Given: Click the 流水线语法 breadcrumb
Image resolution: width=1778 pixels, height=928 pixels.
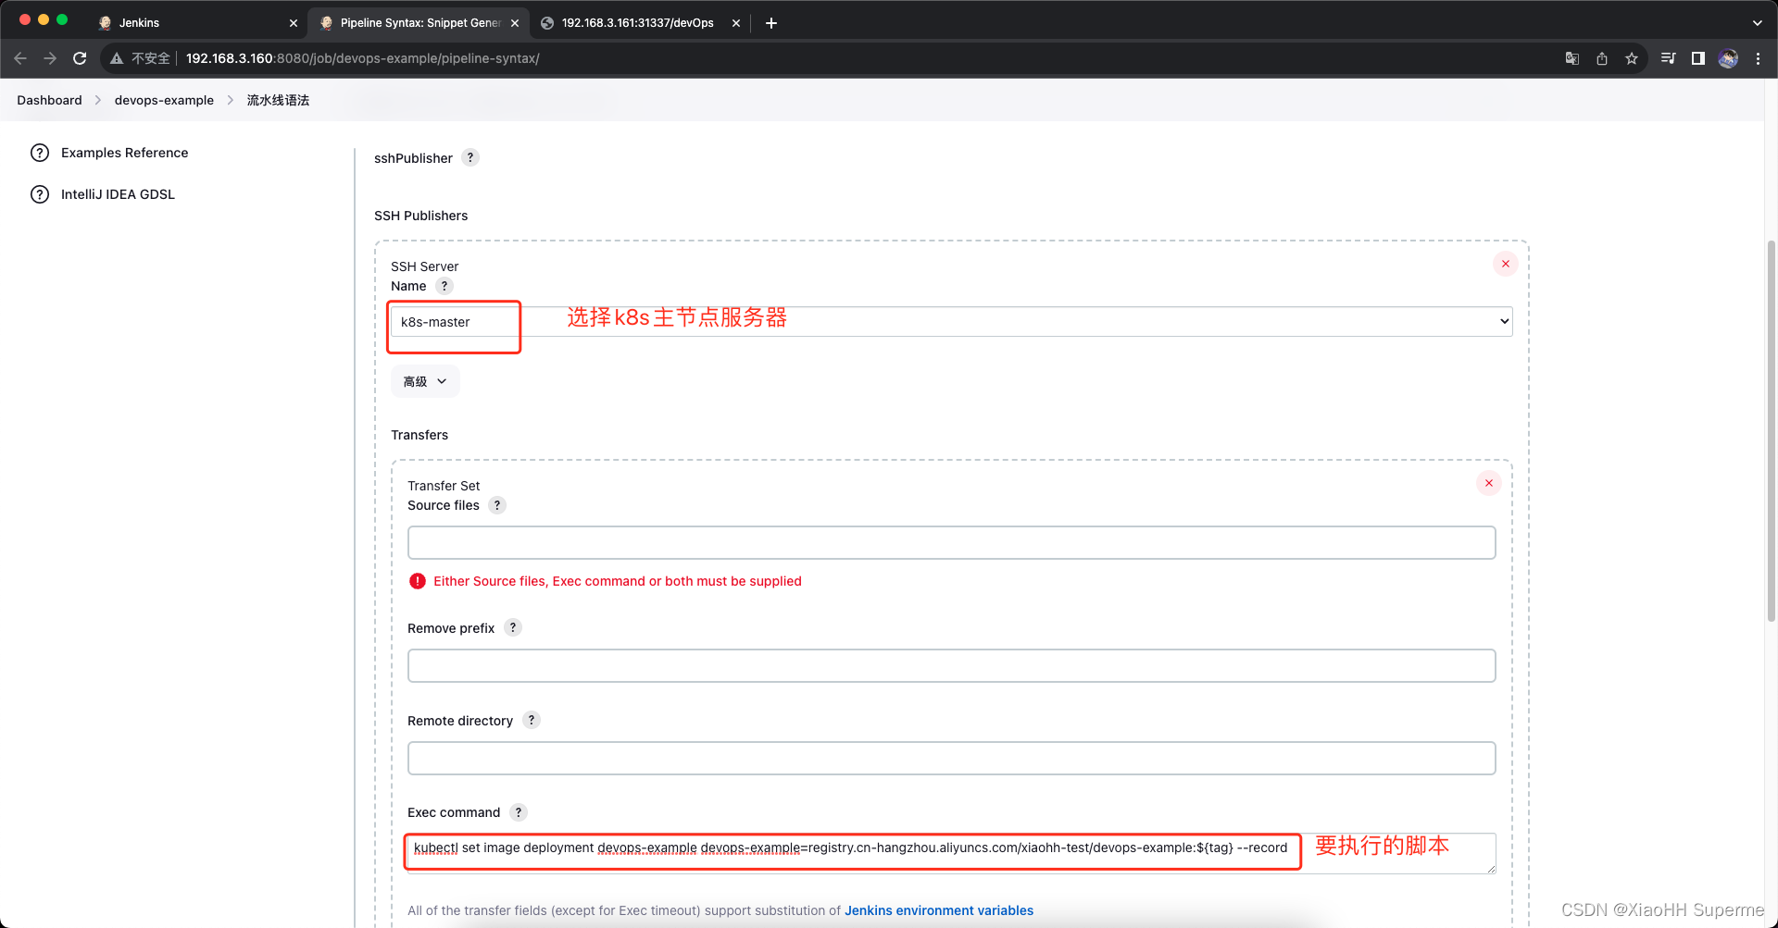Looking at the screenshot, I should 278,100.
